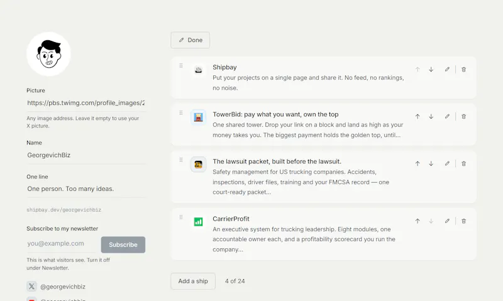Move TowerBid card down
This screenshot has height=301, width=503.
431,116
